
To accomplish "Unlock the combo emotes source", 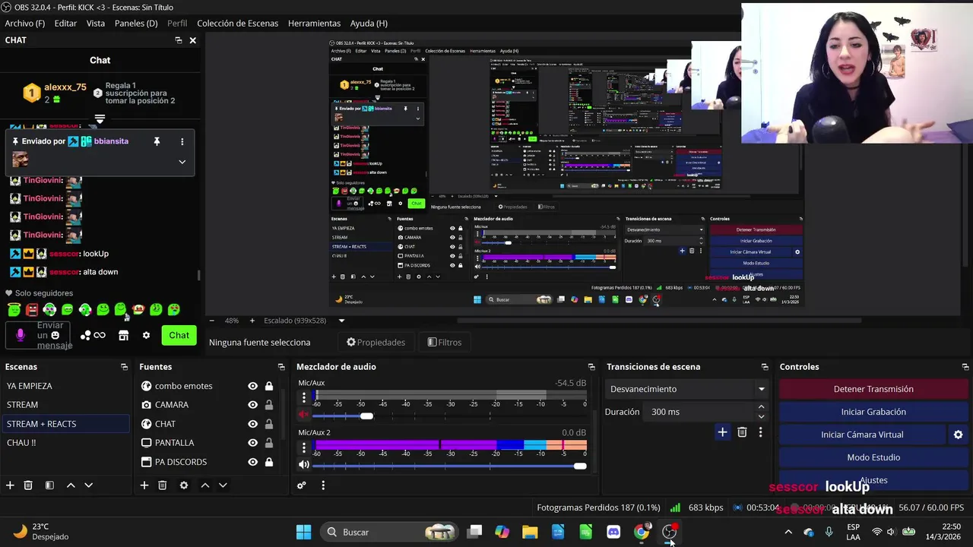I will (x=269, y=386).
